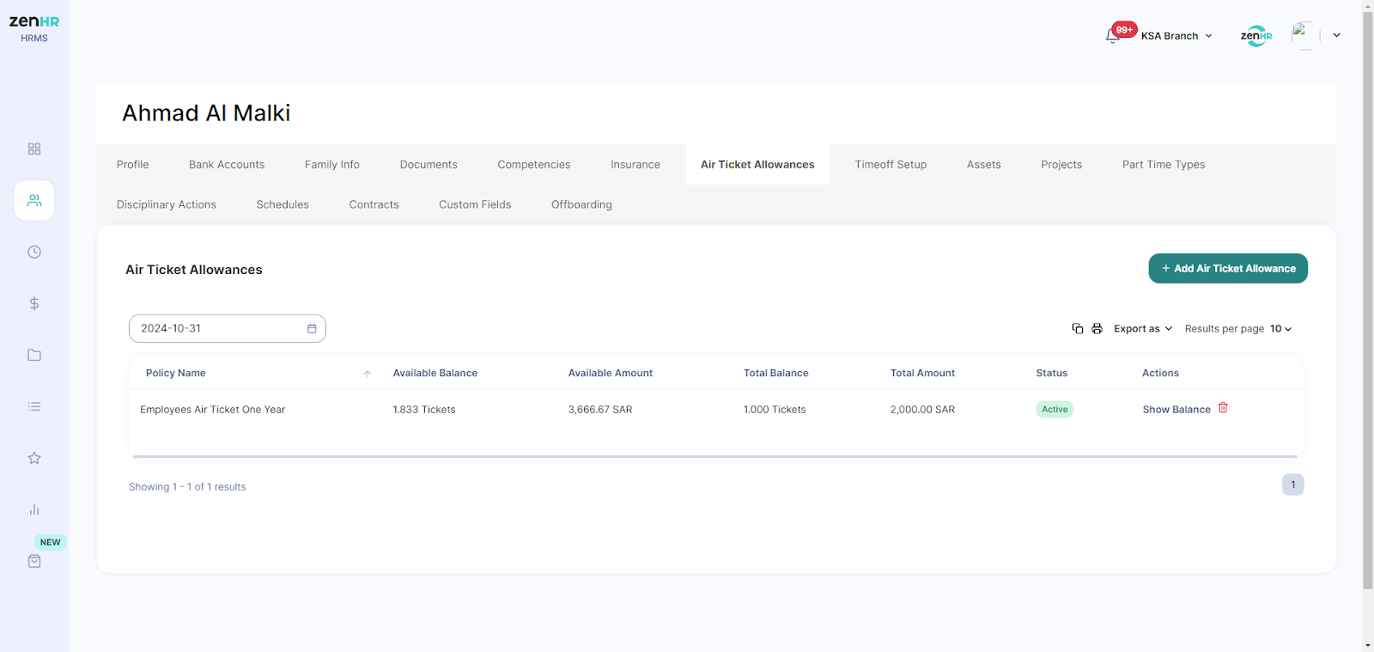The height and width of the screenshot is (652, 1374).
Task: Copy table using the copy icon
Action: point(1078,328)
